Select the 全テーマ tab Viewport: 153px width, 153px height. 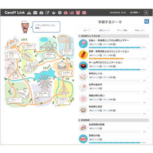pyautogui.click(x=87, y=30)
